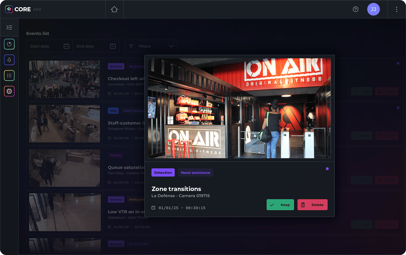The height and width of the screenshot is (255, 406).
Task: Select the Revenue tag on Checkout event
Action: pyautogui.click(x=116, y=66)
